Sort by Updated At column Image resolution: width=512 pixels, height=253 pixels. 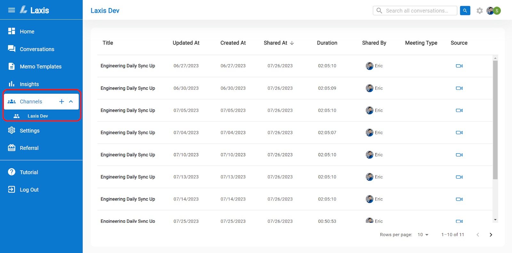click(186, 43)
